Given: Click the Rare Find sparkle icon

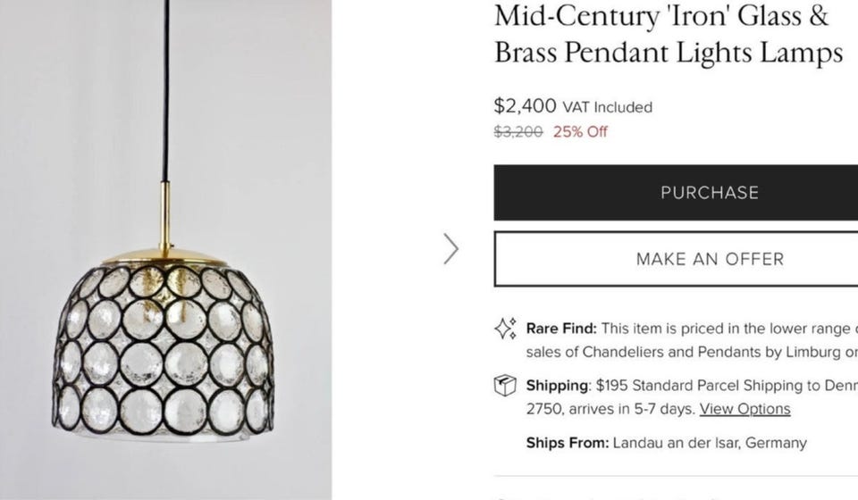Looking at the screenshot, I should coord(505,329).
